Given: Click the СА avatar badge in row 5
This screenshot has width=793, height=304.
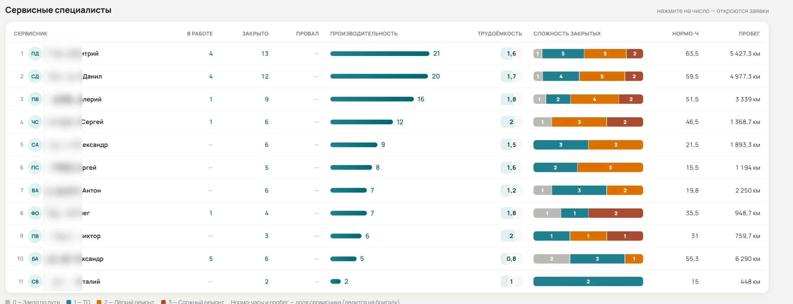Looking at the screenshot, I should pos(35,145).
